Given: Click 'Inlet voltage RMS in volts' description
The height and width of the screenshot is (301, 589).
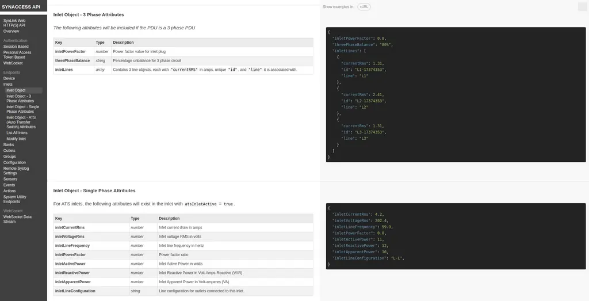Looking at the screenshot, I should point(180,237).
